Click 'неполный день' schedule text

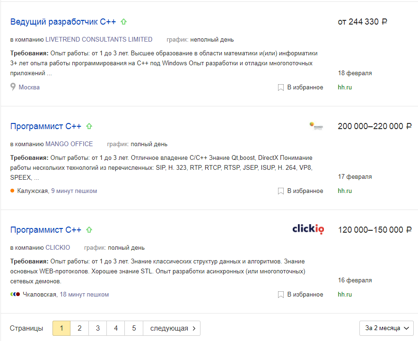pos(212,40)
